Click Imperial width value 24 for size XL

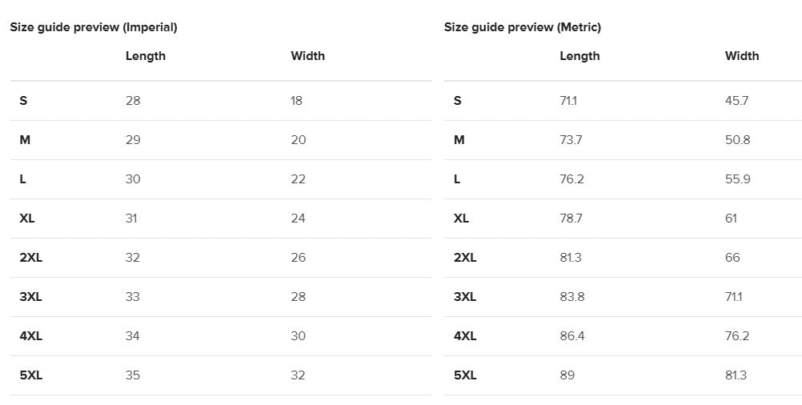[x=298, y=219]
